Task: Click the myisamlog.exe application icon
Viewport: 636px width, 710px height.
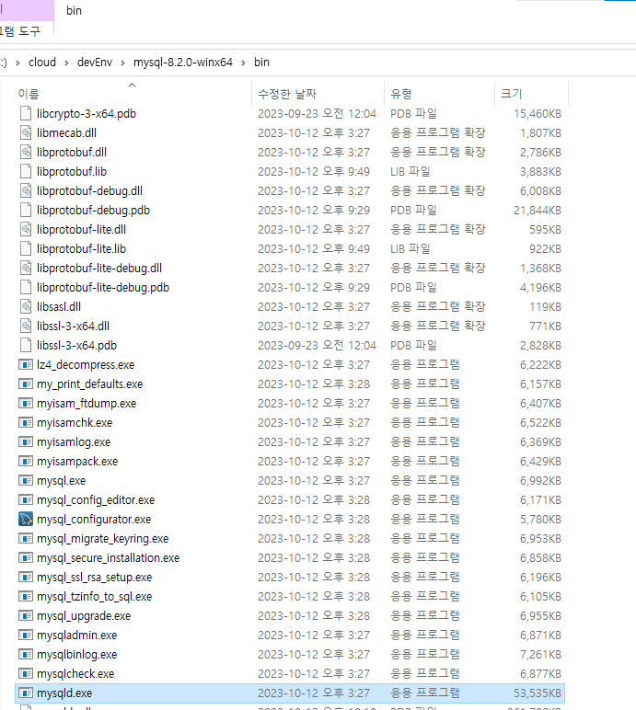Action: (26, 442)
